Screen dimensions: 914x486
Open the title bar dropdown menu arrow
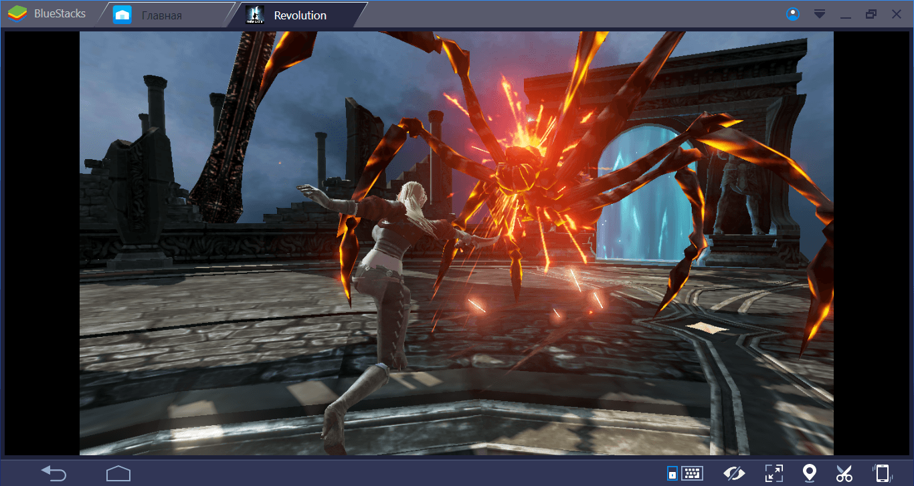(x=819, y=14)
